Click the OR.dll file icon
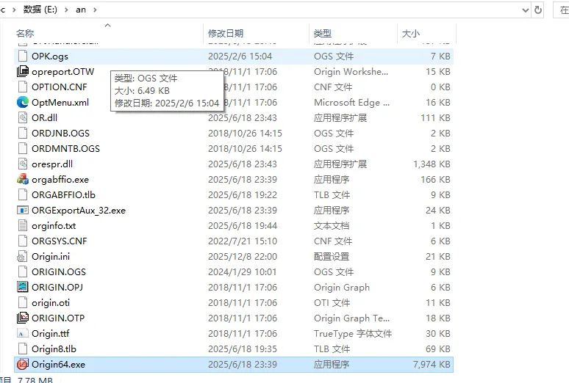 pyautogui.click(x=23, y=118)
